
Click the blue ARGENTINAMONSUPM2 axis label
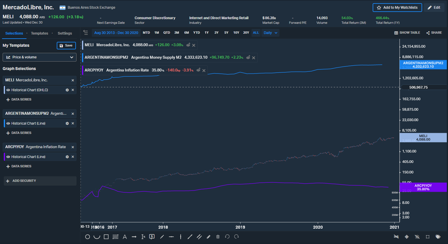(x=423, y=65)
